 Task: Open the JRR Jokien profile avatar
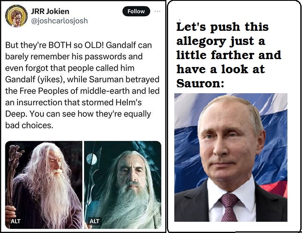coord(16,16)
